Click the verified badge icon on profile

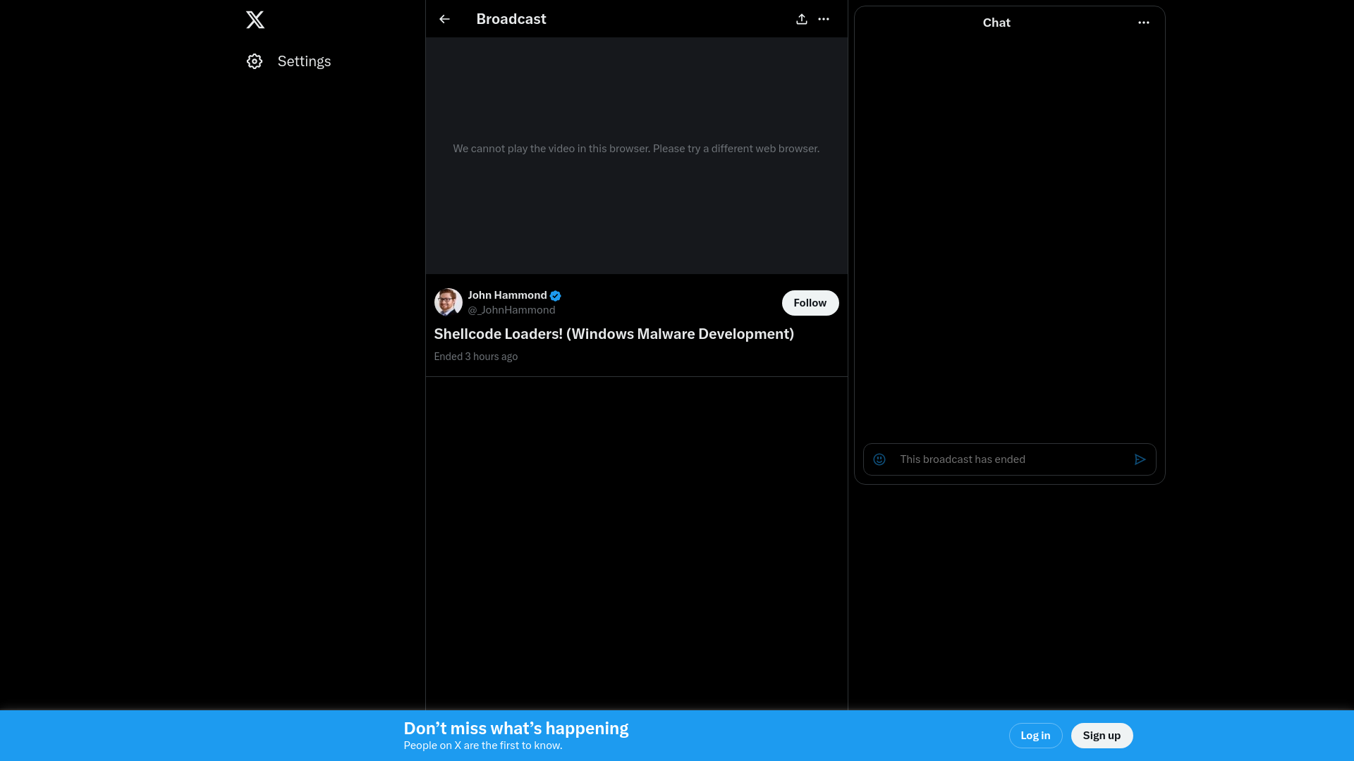pos(555,295)
